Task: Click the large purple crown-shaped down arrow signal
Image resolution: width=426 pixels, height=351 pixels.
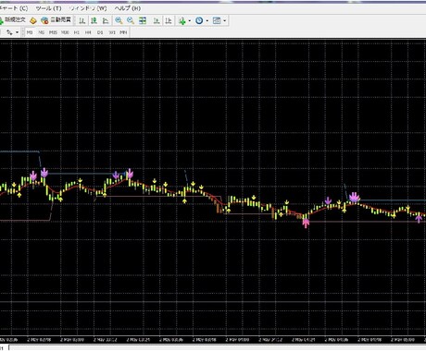Action: (x=354, y=197)
